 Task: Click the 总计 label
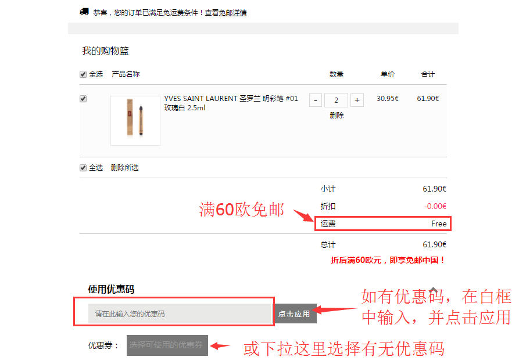[328, 244]
